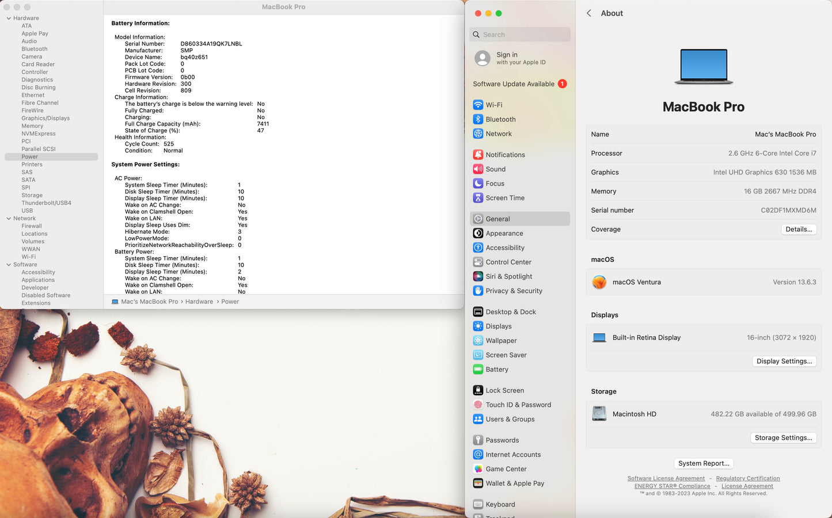Click the Coverage Details... button

pos(799,229)
